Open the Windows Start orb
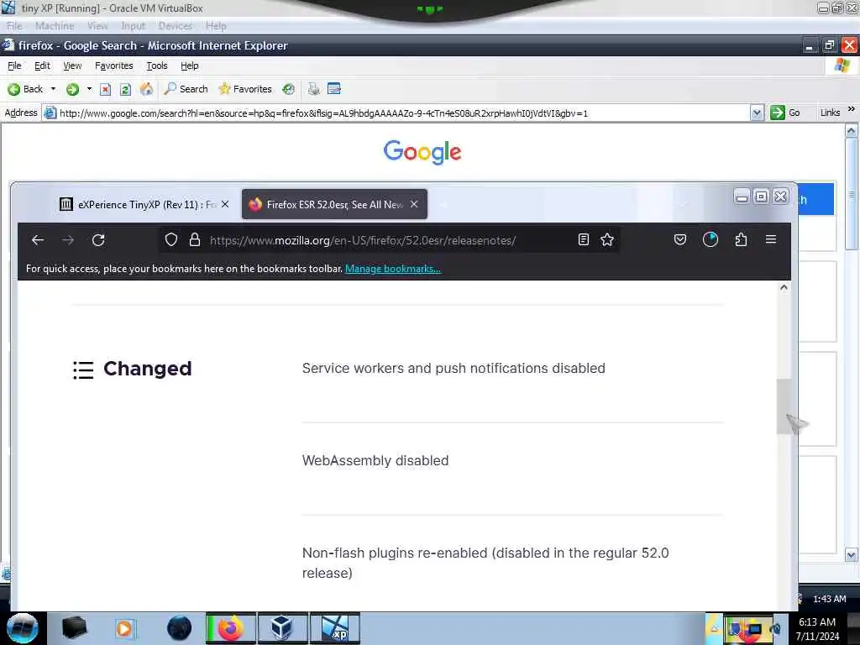860x645 pixels. click(x=23, y=628)
